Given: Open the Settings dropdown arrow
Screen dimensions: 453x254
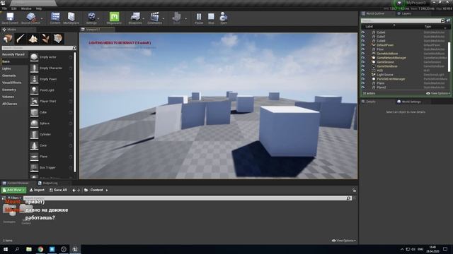Looking at the screenshot, I should coord(98,18).
